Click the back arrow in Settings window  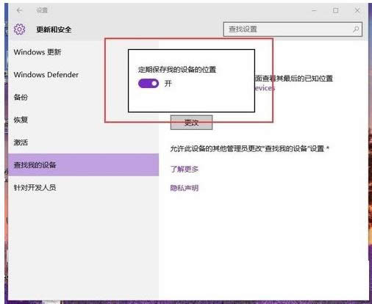(19, 10)
